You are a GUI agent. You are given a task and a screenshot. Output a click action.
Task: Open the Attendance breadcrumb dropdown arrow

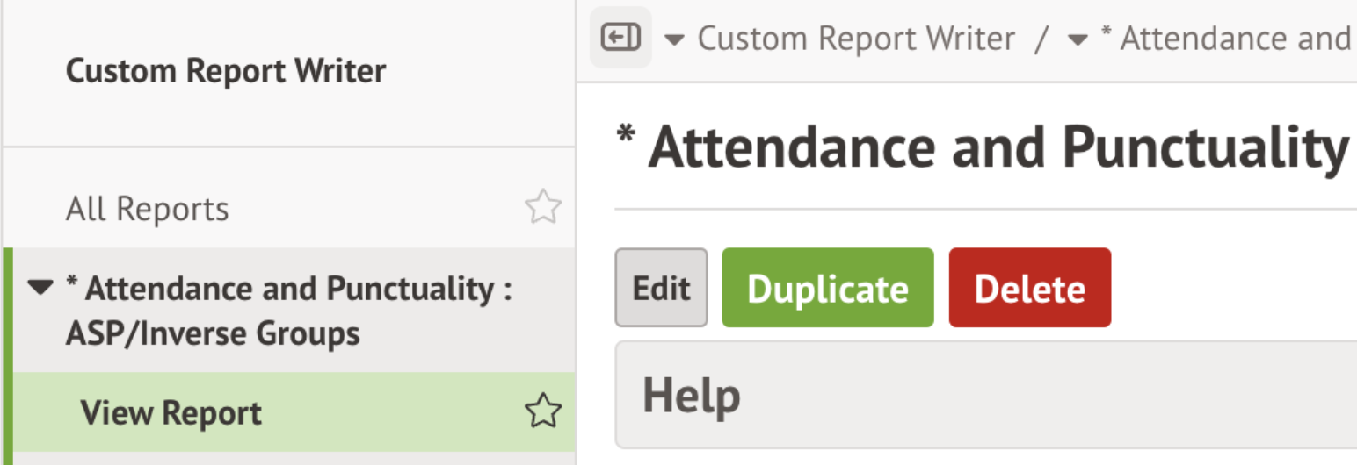(1078, 39)
